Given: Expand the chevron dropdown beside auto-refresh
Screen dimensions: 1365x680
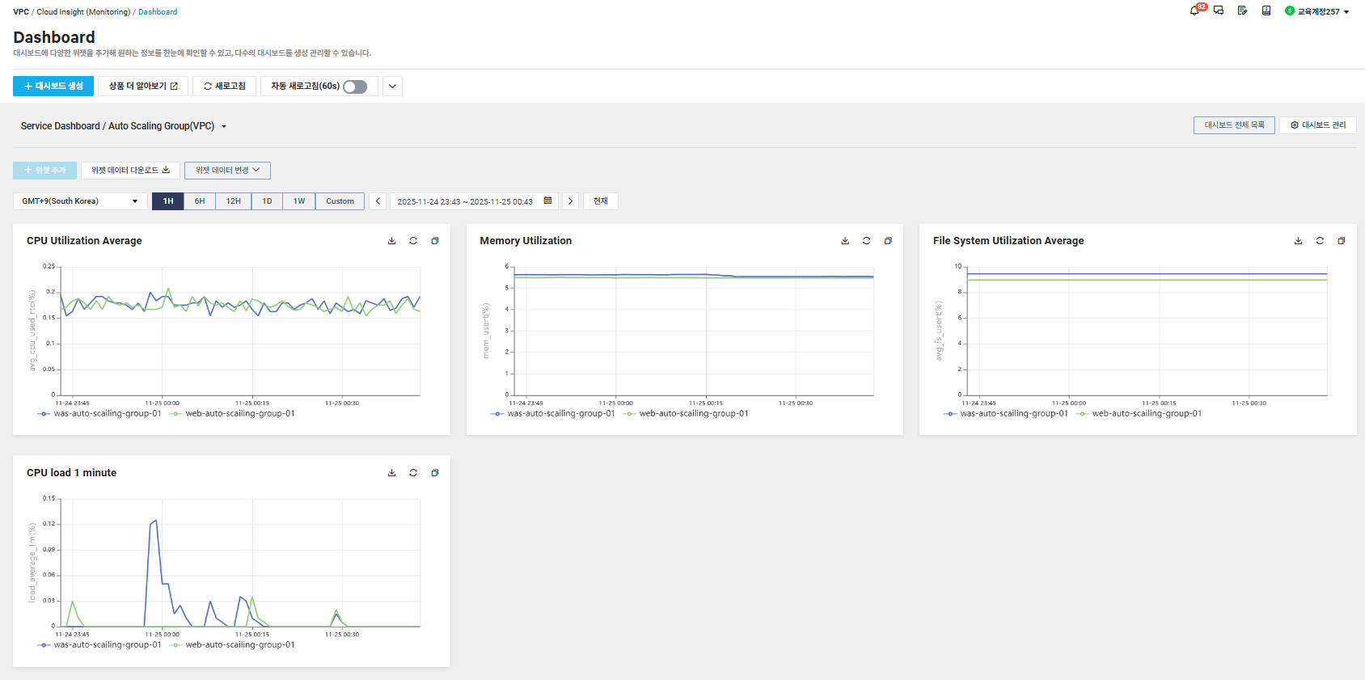Looking at the screenshot, I should click(392, 87).
